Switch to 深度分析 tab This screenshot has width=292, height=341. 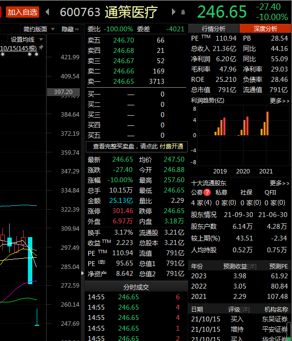pyautogui.click(x=265, y=28)
